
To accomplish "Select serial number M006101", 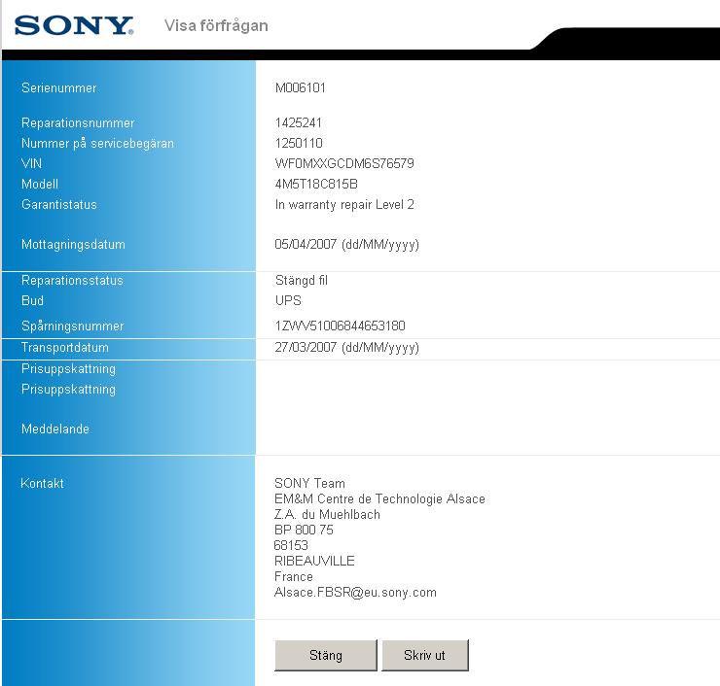I will coord(301,87).
